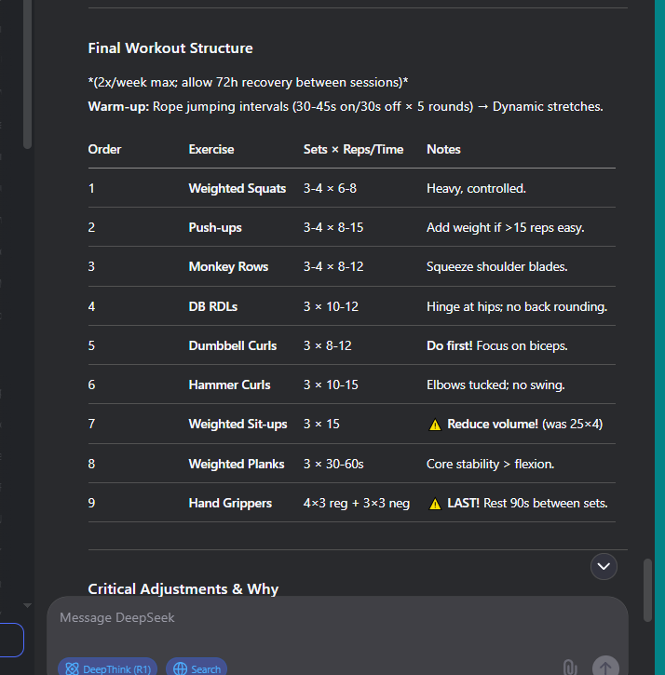
Task: Click the '2x/week max' recovery note line
Action: click(x=248, y=82)
